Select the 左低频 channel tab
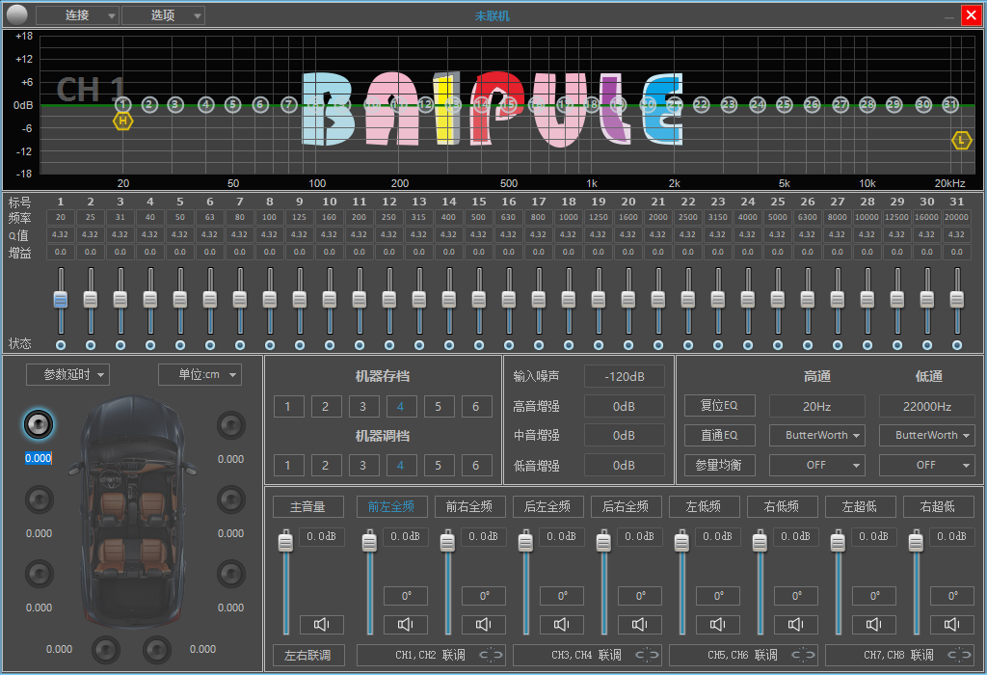The width and height of the screenshot is (987, 675). [x=704, y=506]
